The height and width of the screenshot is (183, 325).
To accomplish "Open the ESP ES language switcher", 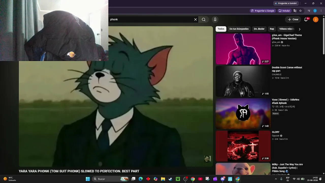I will pyautogui.click(x=288, y=179).
